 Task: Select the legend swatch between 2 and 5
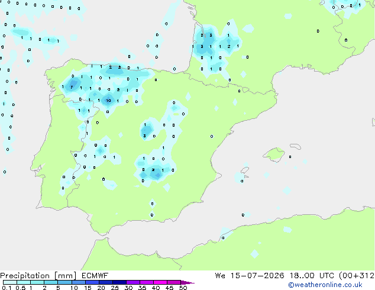click(x=51, y=282)
